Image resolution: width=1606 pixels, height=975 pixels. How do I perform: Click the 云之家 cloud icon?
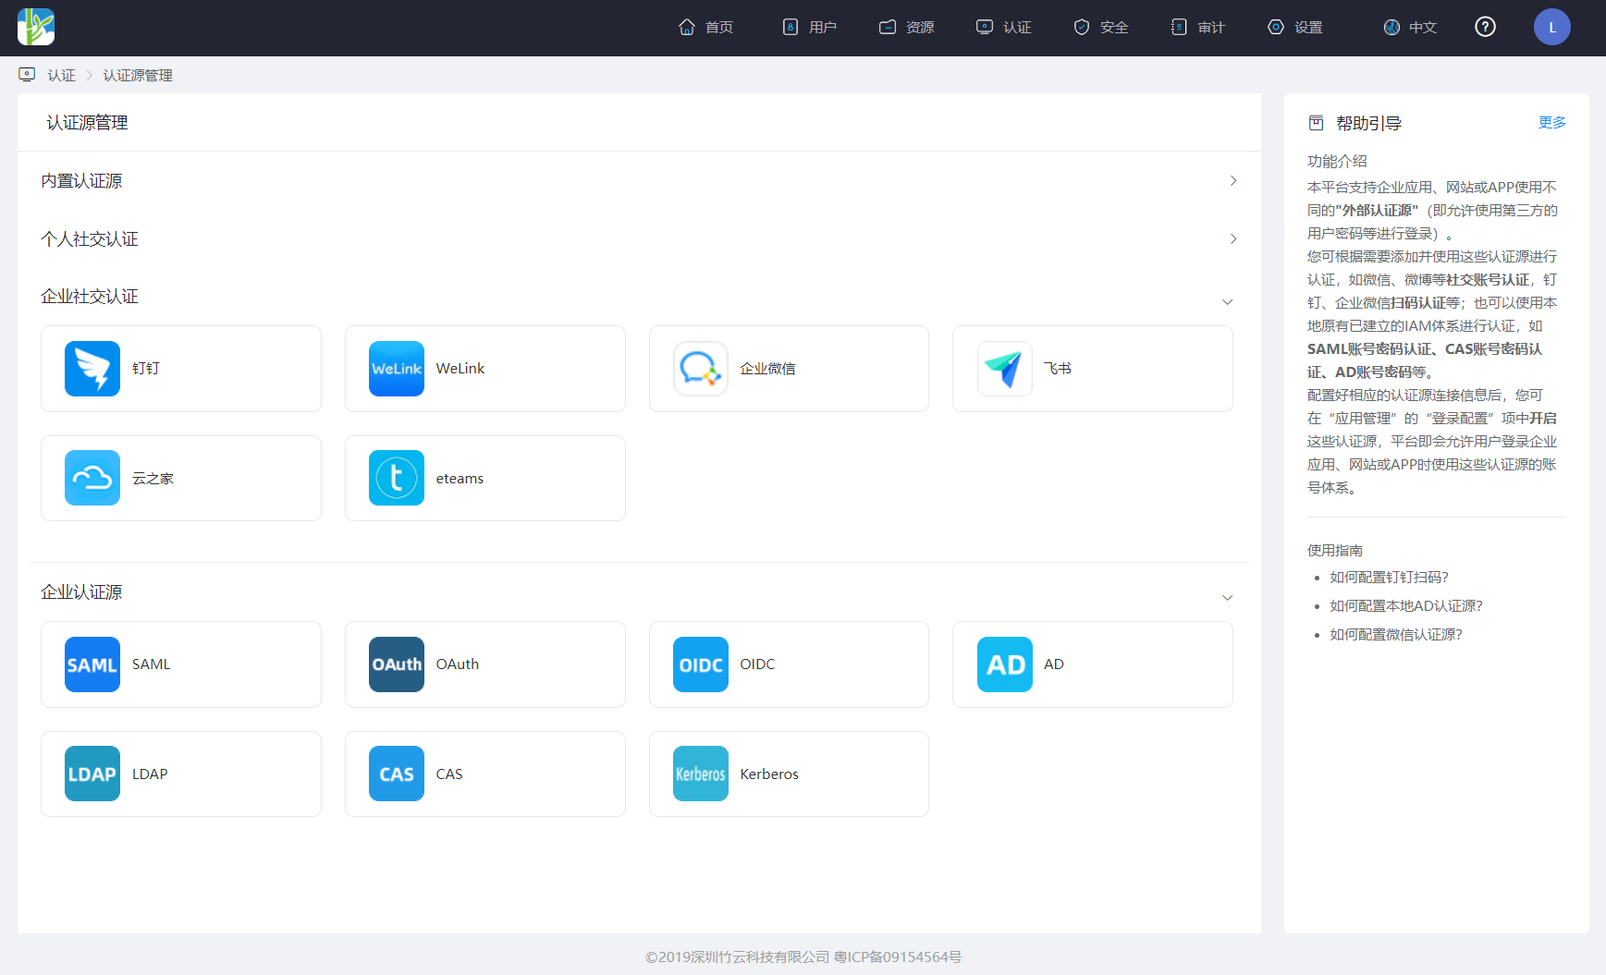coord(92,478)
